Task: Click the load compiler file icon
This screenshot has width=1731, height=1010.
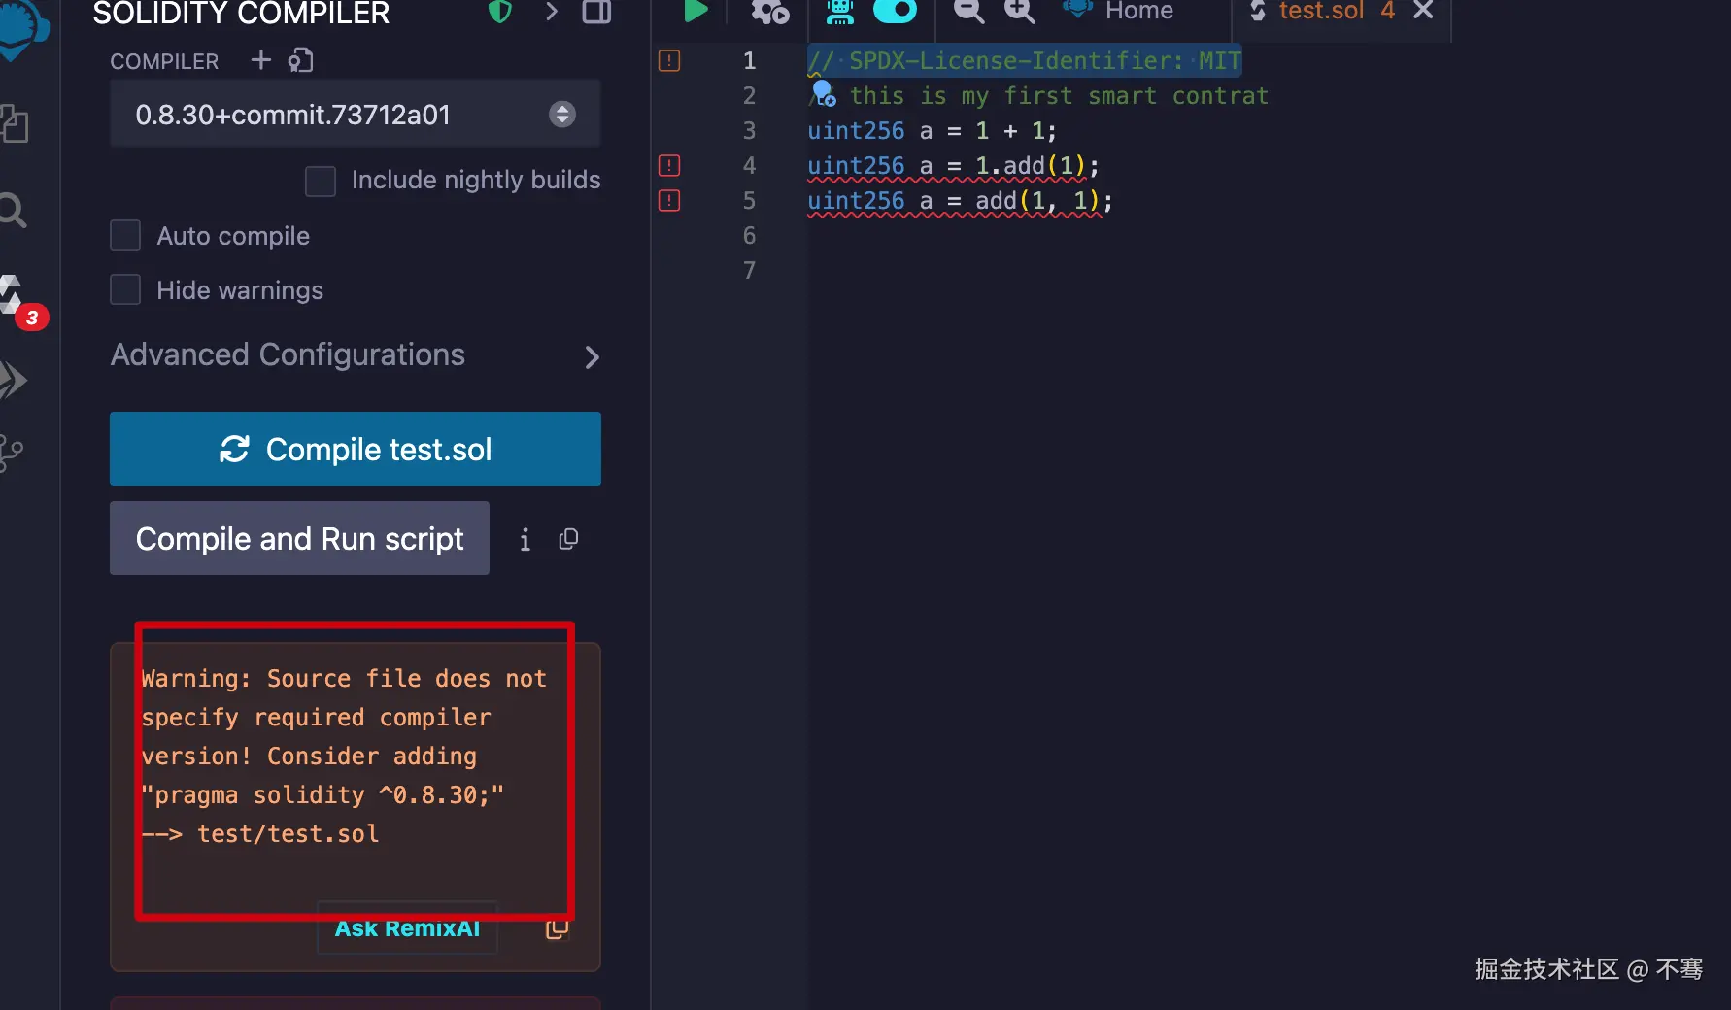Action: [300, 60]
